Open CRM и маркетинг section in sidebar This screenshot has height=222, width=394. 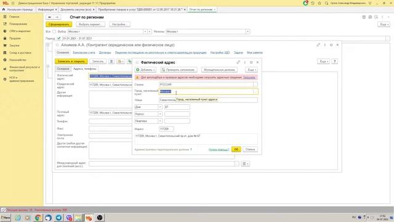point(20,31)
